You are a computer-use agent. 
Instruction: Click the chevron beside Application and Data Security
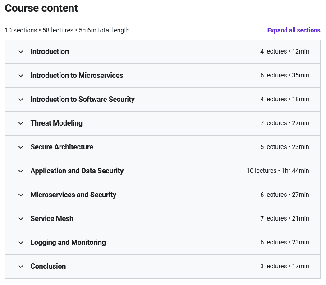click(21, 171)
